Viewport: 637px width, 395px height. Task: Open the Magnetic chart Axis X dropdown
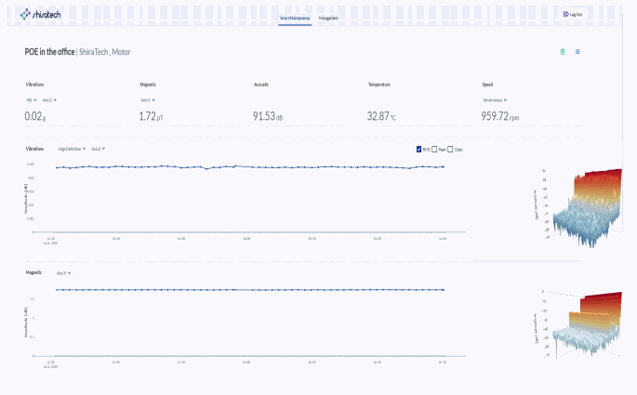point(63,273)
